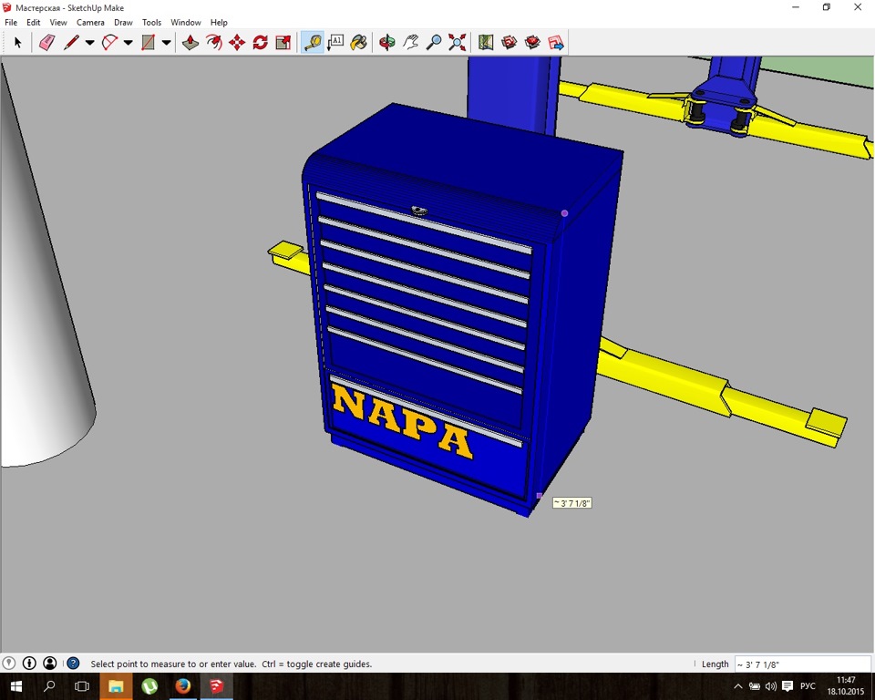Activate the Paint Bucket tool
The height and width of the screenshot is (700, 875).
(359, 43)
